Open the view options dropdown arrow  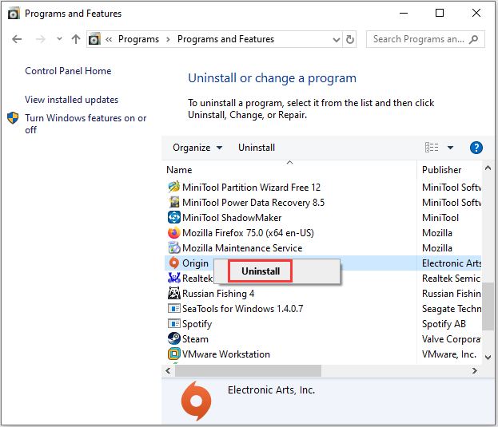click(x=450, y=148)
